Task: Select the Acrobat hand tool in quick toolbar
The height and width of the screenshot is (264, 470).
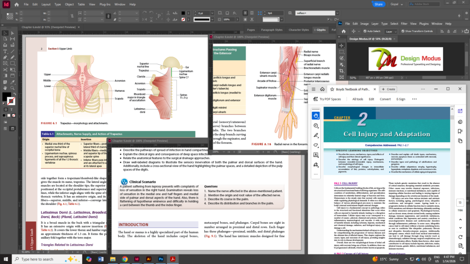Action: tap(316, 116)
